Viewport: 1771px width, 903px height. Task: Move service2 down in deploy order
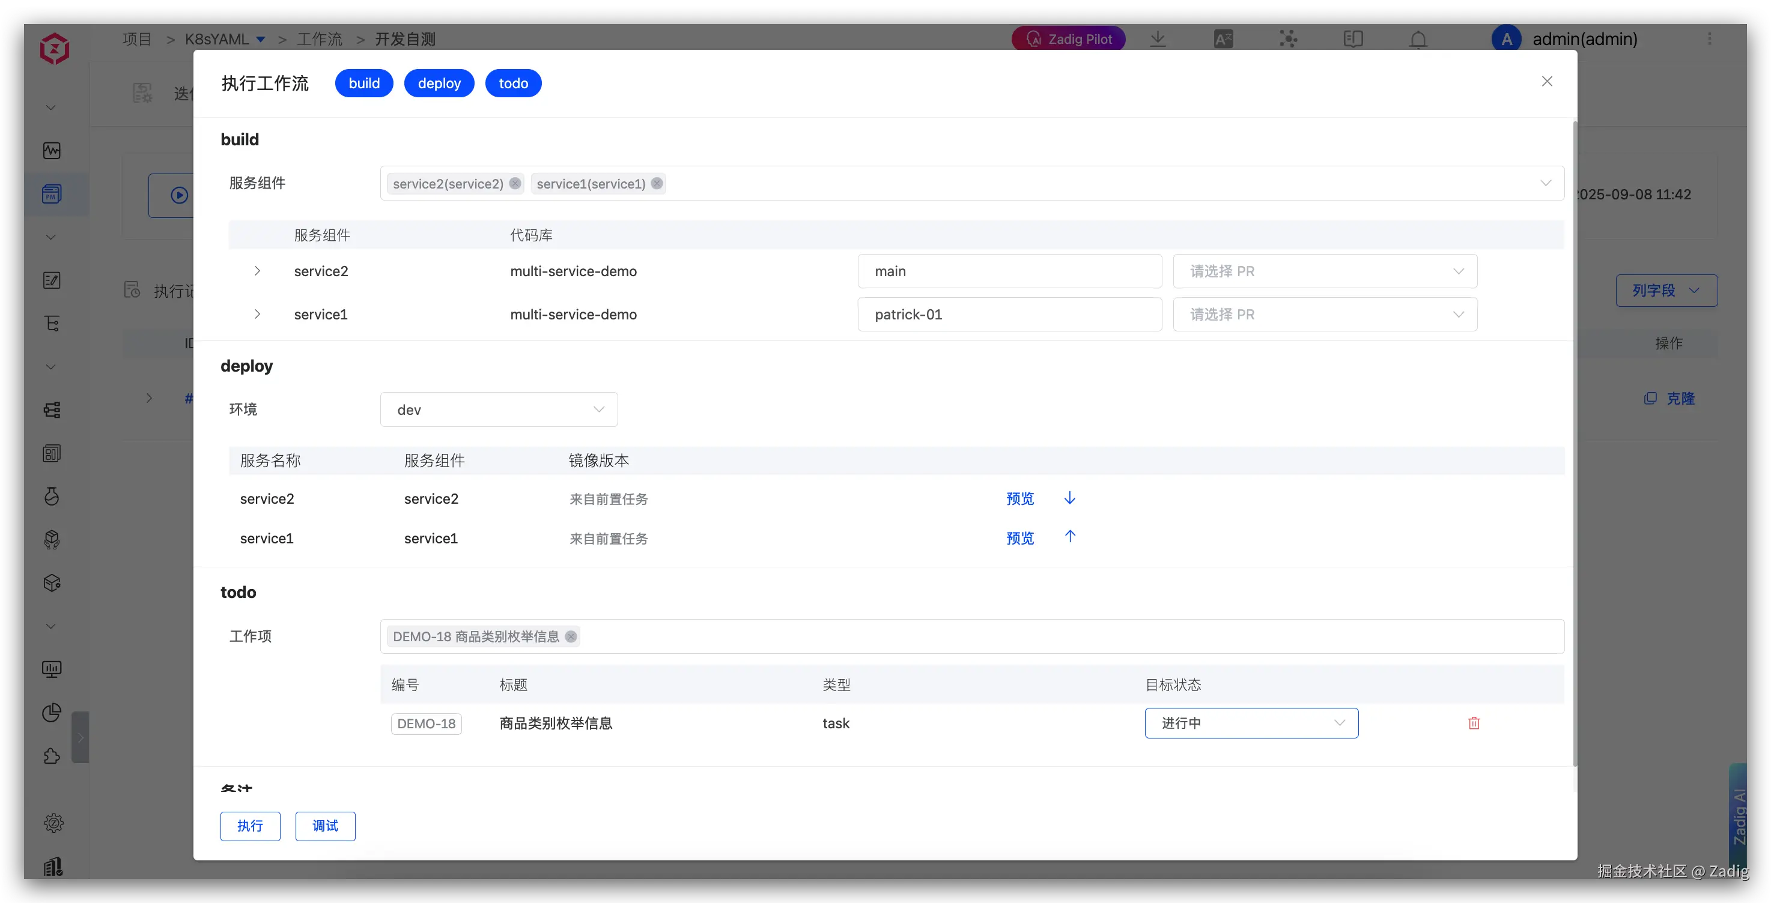tap(1070, 498)
